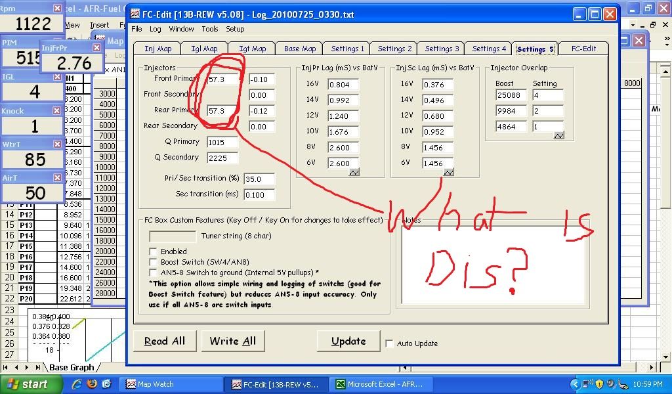Toggle Boost Switch (SW4/AN8) checkbox
Image resolution: width=672 pixels, height=394 pixels.
point(153,262)
